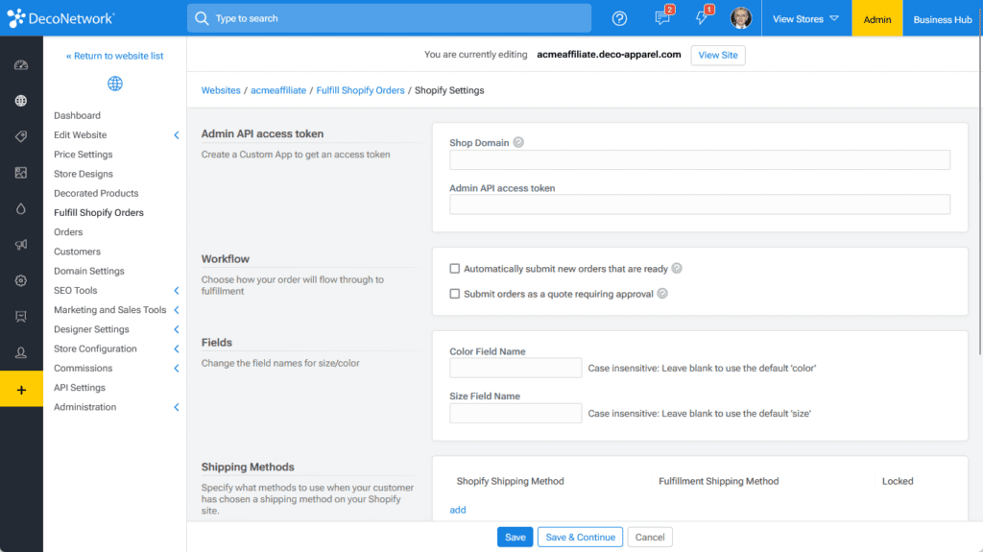Open the megaphone marketing icon in left rail
The image size is (983, 552).
pos(21,245)
